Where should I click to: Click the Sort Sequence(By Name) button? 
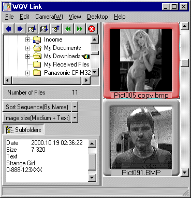[37, 107]
